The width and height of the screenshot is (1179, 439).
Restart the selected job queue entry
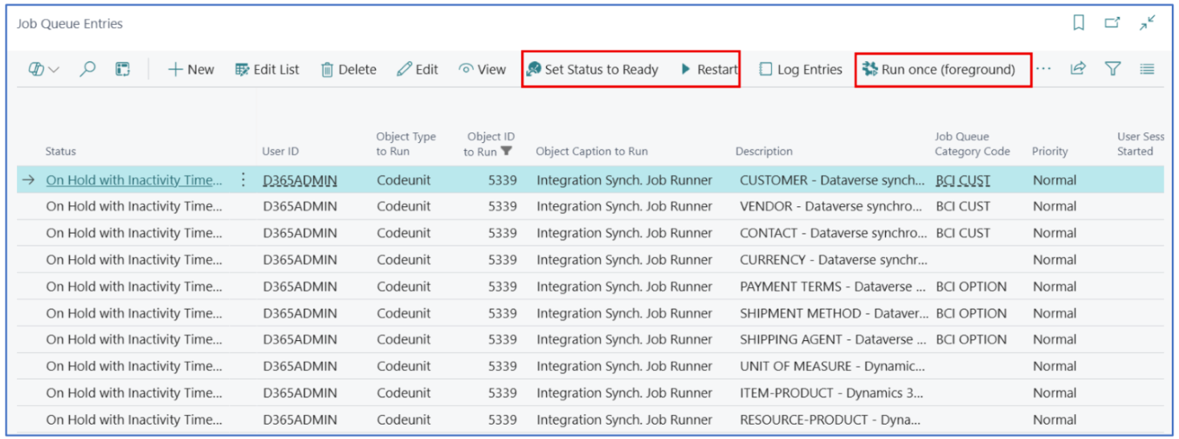[709, 70]
